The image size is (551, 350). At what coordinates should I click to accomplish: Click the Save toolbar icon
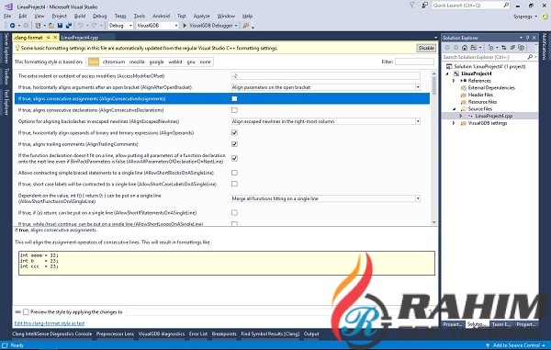[x=60, y=26]
